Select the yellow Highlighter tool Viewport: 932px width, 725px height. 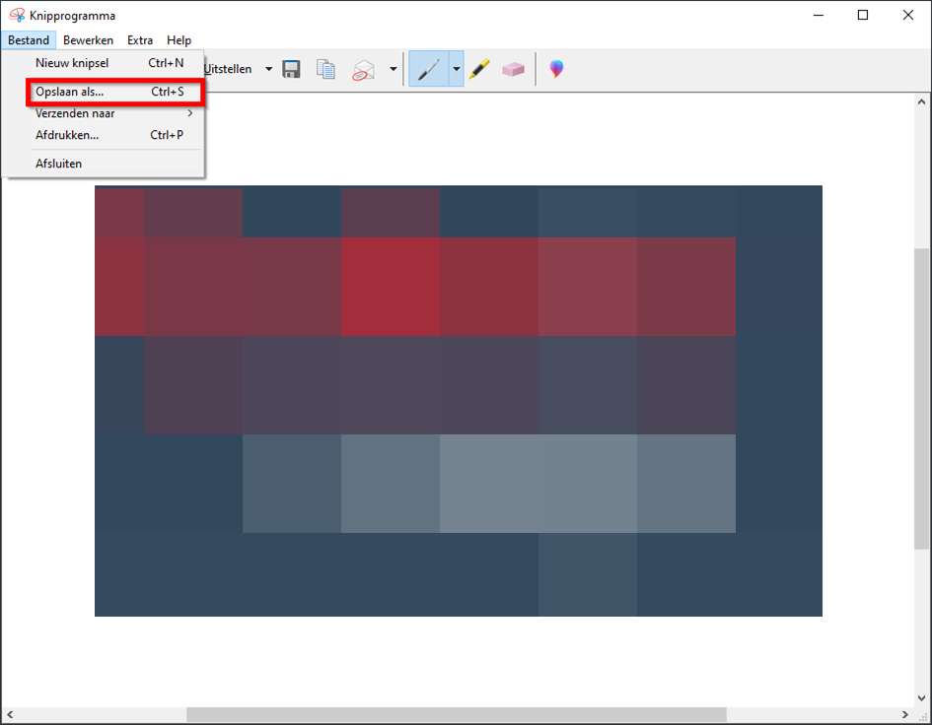[x=479, y=70]
